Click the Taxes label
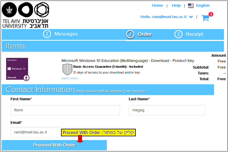This screenshot has width=228, height=152. (203, 73)
